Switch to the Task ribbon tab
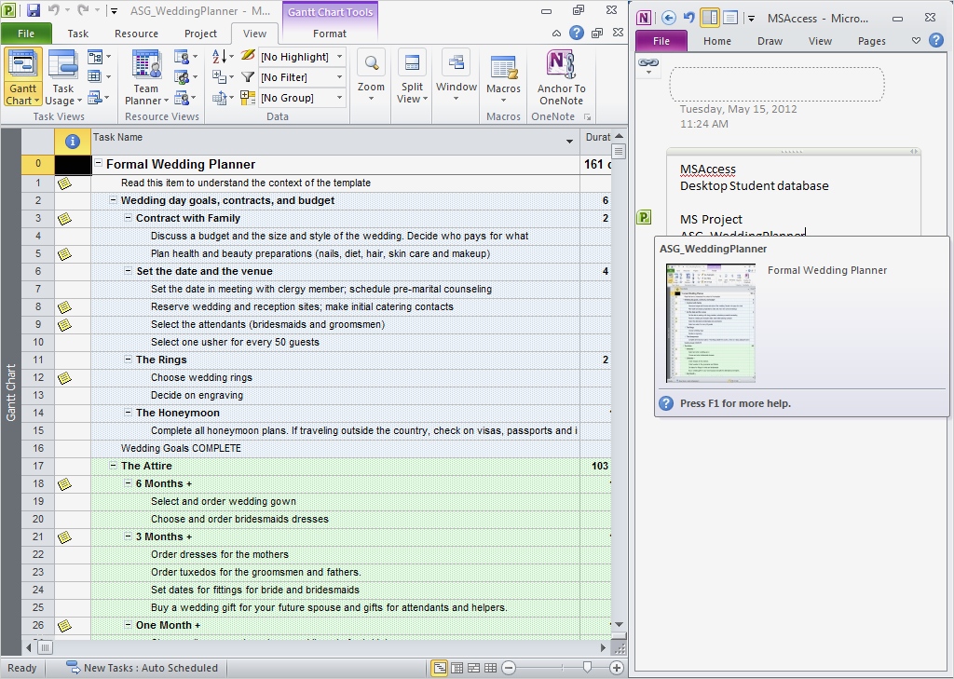 (x=78, y=33)
